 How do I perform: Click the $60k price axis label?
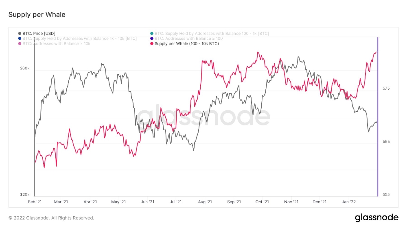(25, 68)
